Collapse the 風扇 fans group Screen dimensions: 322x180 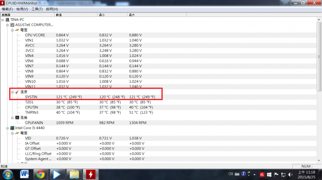tap(13, 118)
